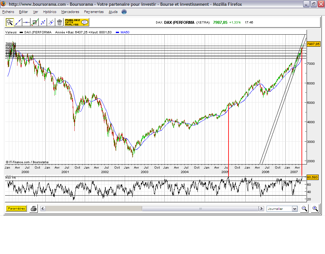Click the 7987,85 yellow price label

point(313,44)
